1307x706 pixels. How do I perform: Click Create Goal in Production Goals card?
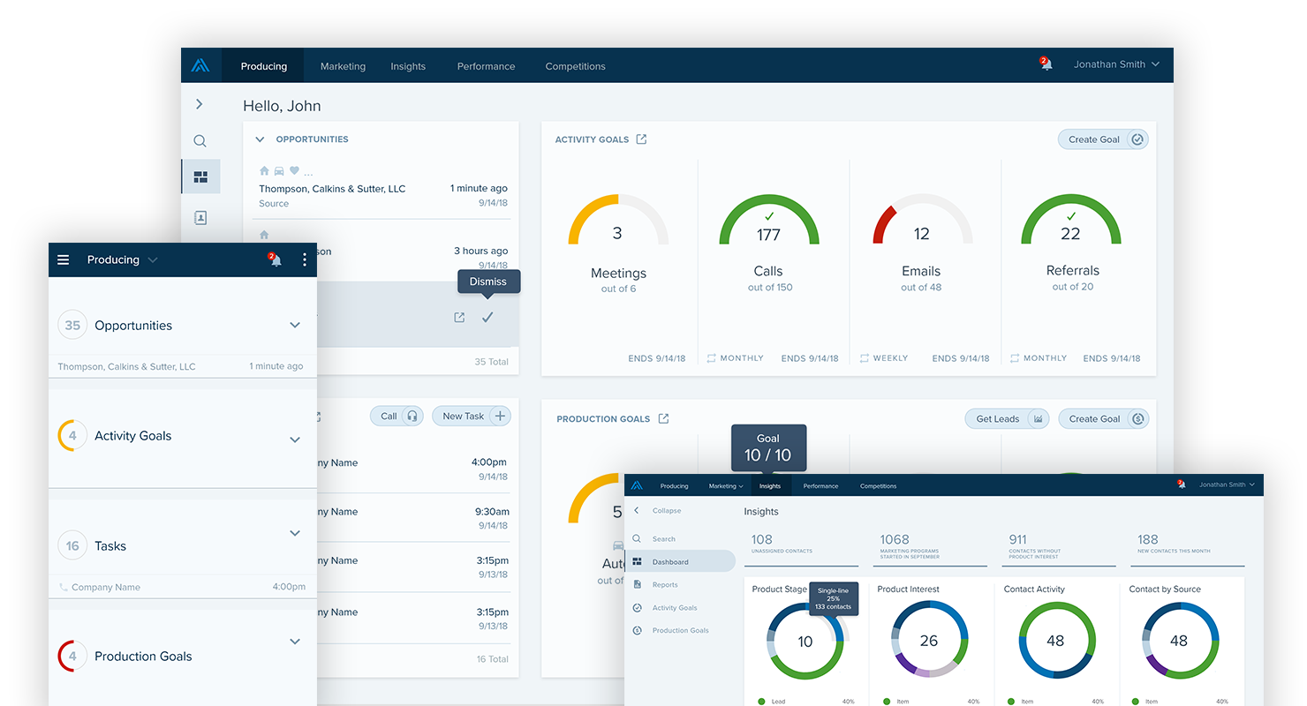point(1103,418)
